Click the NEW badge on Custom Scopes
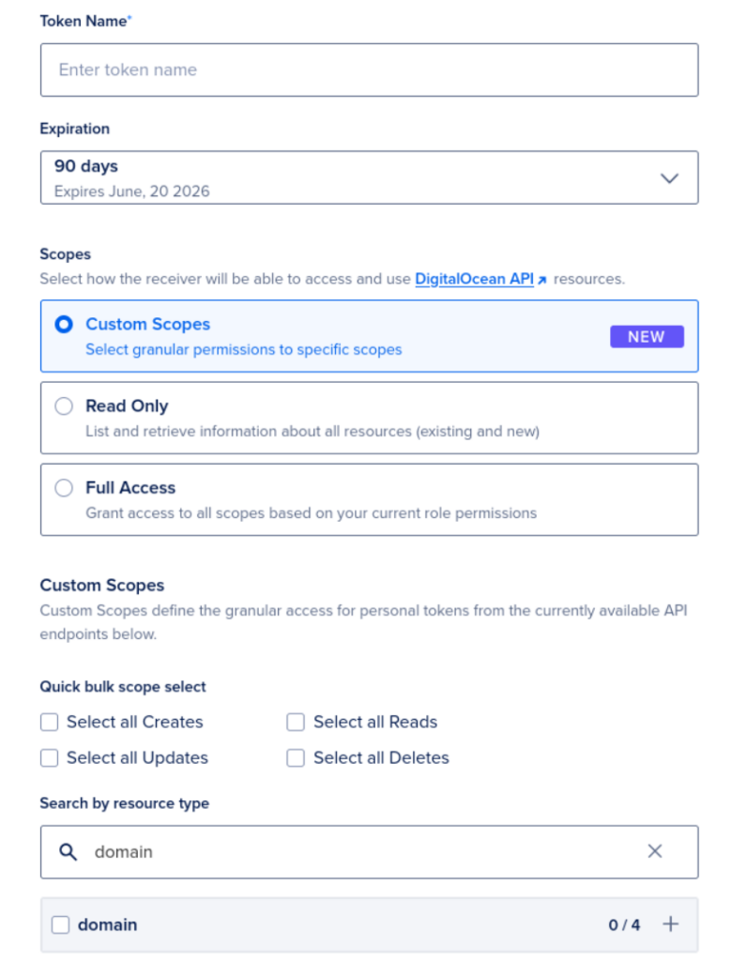 coord(647,337)
